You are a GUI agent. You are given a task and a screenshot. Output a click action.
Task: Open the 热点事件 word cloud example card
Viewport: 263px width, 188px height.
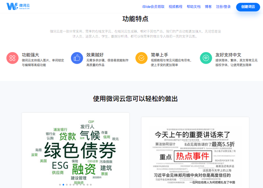(x=195, y=152)
